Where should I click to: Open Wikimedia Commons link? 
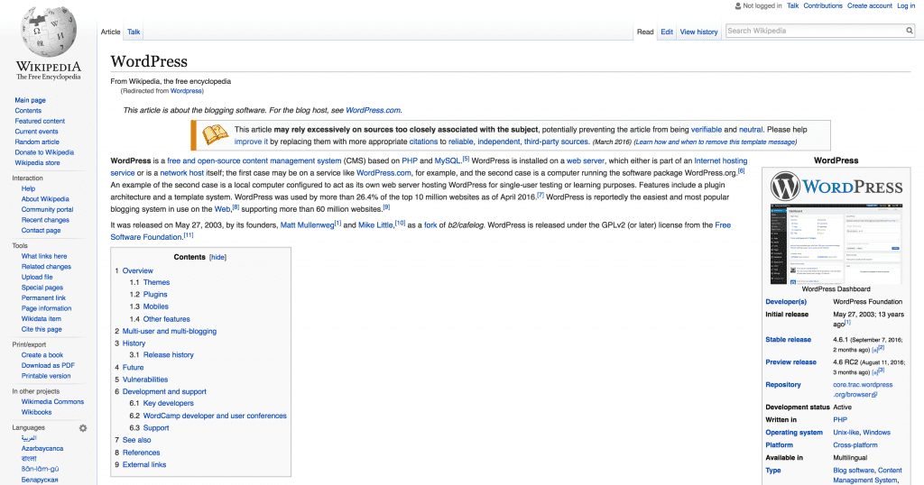click(x=52, y=401)
